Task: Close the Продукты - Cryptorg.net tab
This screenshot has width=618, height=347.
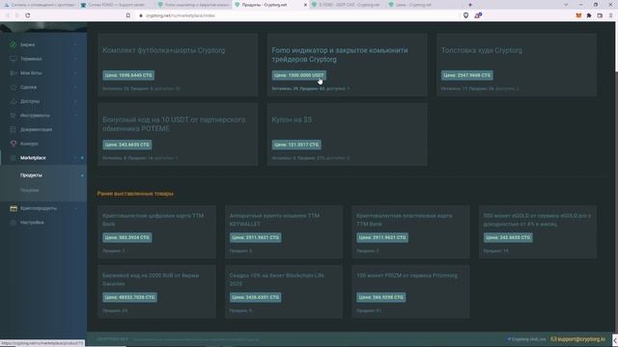Action: [305, 5]
